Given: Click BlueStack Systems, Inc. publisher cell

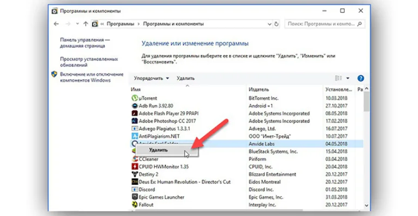Looking at the screenshot, I should (273, 152).
